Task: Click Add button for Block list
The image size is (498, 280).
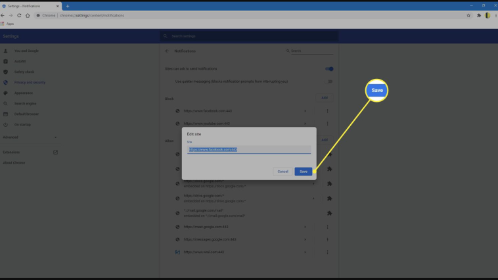Action: point(325,97)
